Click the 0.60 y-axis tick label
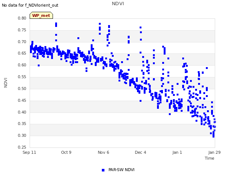 22,65
